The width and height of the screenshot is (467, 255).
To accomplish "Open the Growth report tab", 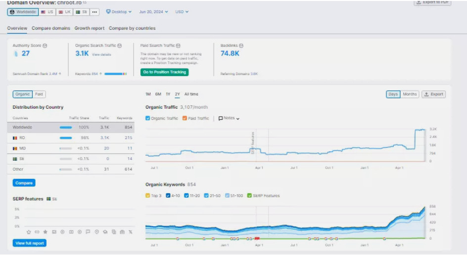I will tap(90, 28).
